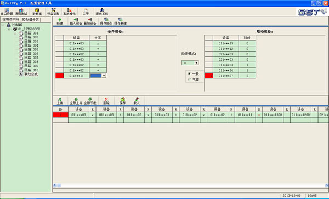Open the 串口设置 serial port settings

pos(7,12)
